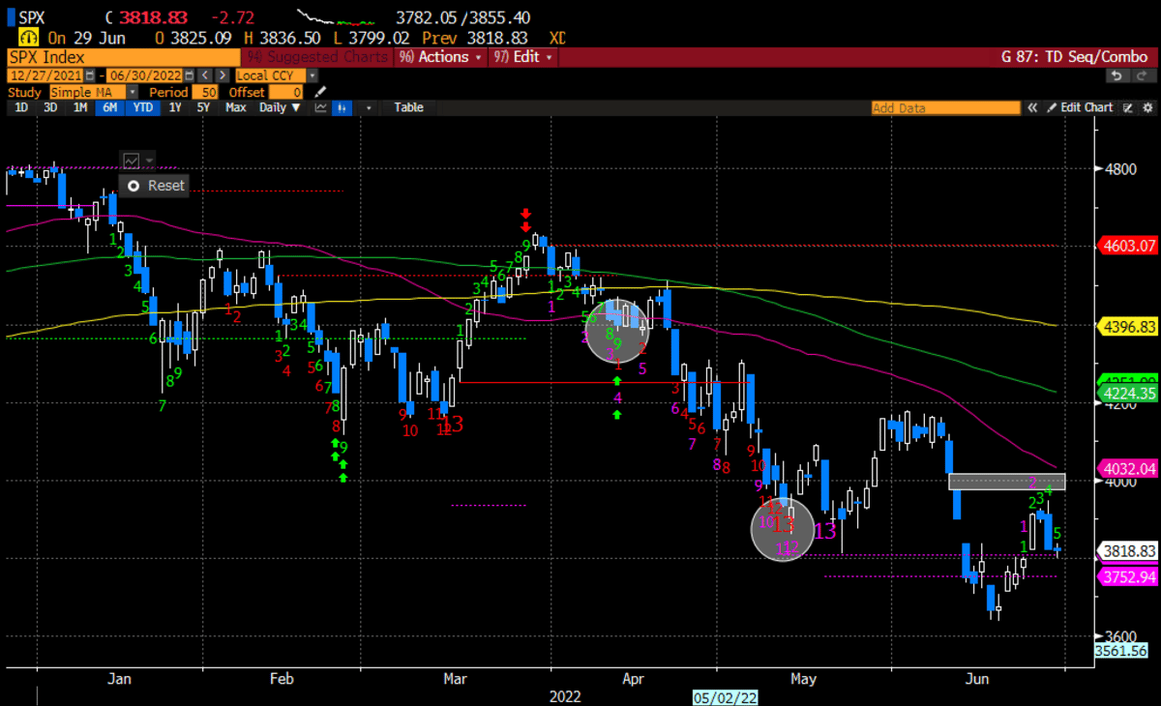The height and width of the screenshot is (706, 1161).
Task: Click the G 87: TD Seq/Combo title
Action: point(1076,57)
